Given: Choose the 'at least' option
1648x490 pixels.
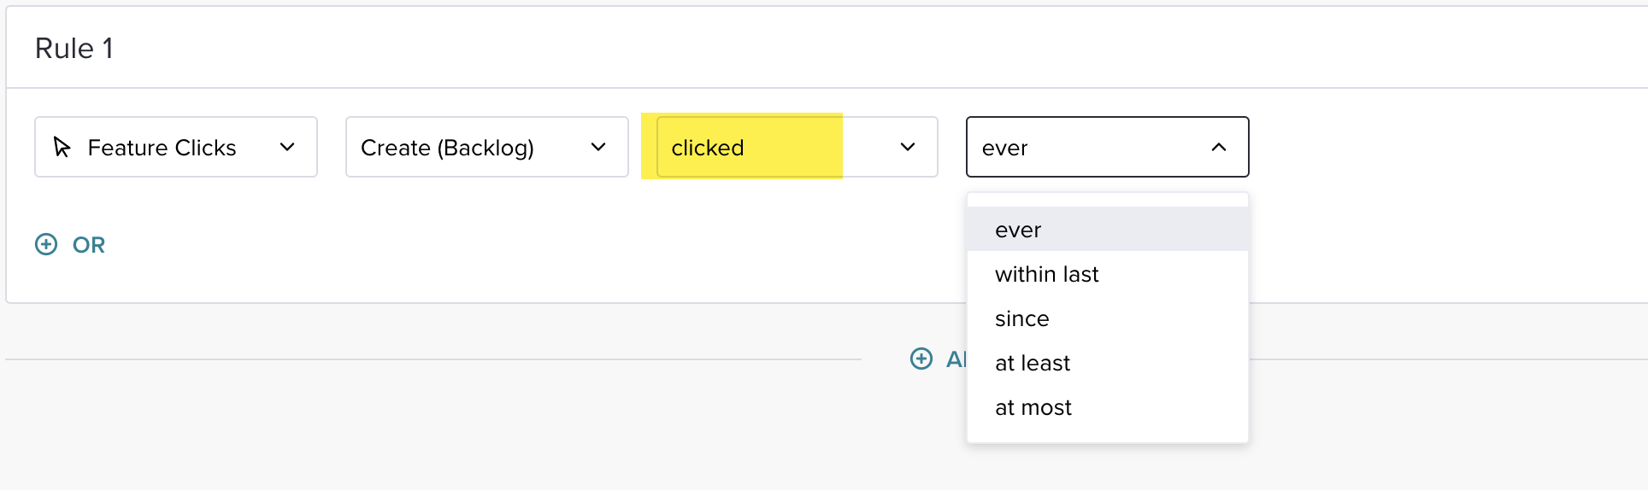Looking at the screenshot, I should pyautogui.click(x=1108, y=362).
